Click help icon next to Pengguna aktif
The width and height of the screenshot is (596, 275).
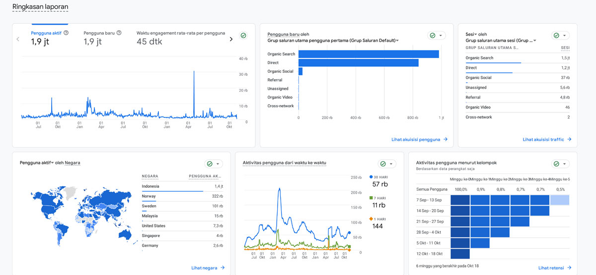tap(66, 33)
